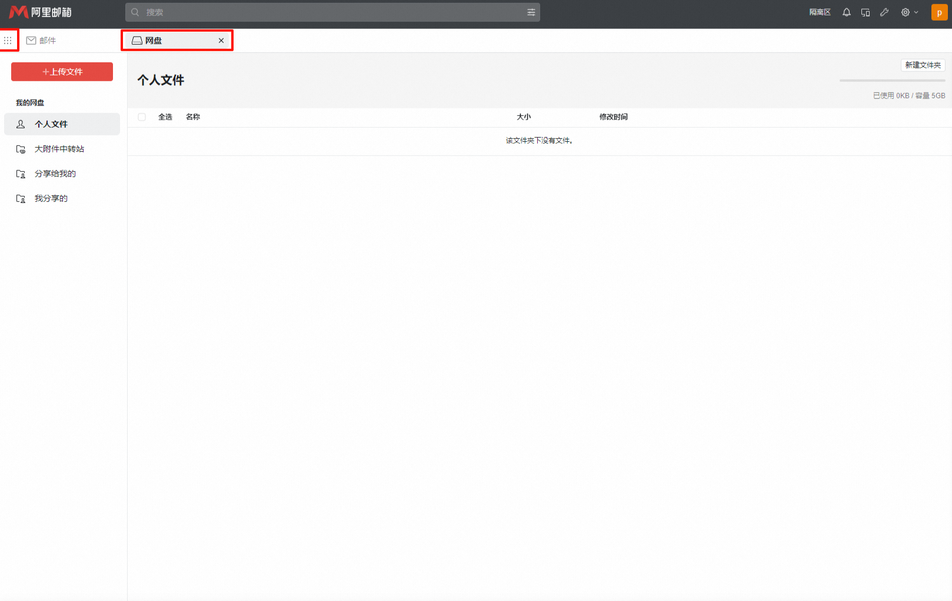Open the orange user avatar
Image resolution: width=952 pixels, height=601 pixels.
pyautogui.click(x=939, y=12)
